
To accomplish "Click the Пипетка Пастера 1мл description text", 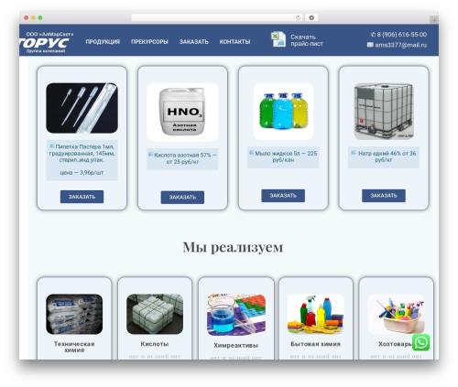I will point(82,154).
